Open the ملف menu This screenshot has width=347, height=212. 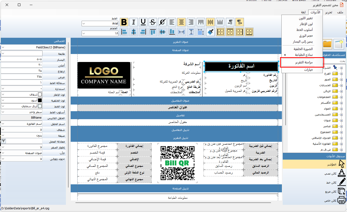point(340,12)
